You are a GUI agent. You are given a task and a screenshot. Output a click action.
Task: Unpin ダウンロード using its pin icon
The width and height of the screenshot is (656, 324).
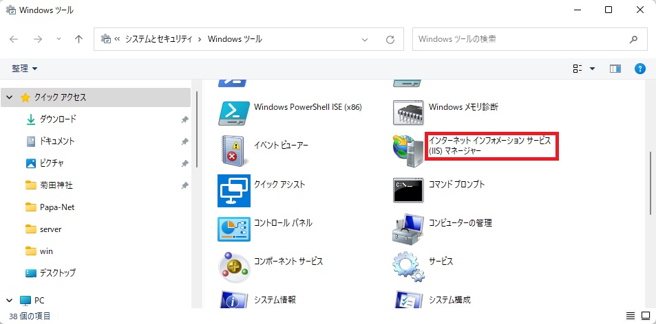(x=184, y=119)
